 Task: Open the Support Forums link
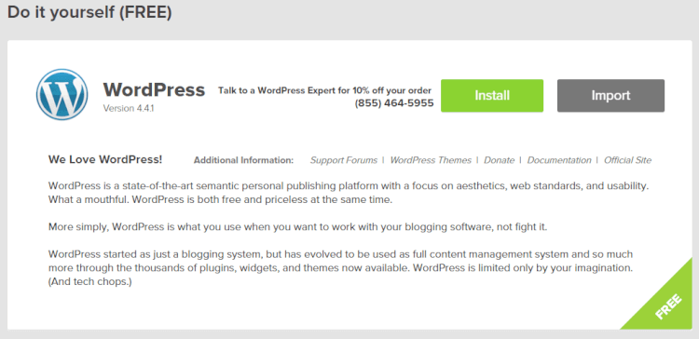click(344, 160)
